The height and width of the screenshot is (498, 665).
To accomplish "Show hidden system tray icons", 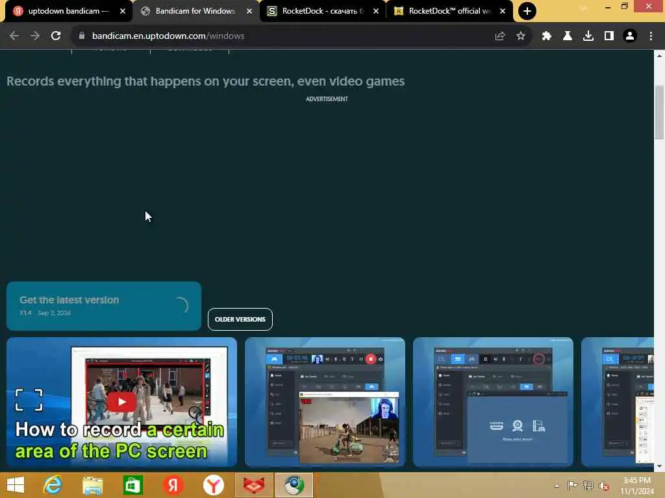I will point(557,486).
